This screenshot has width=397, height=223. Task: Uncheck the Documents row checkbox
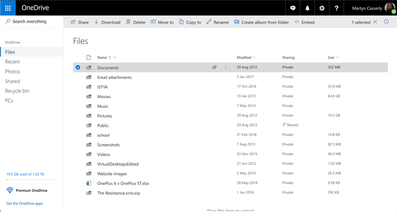[x=78, y=67]
